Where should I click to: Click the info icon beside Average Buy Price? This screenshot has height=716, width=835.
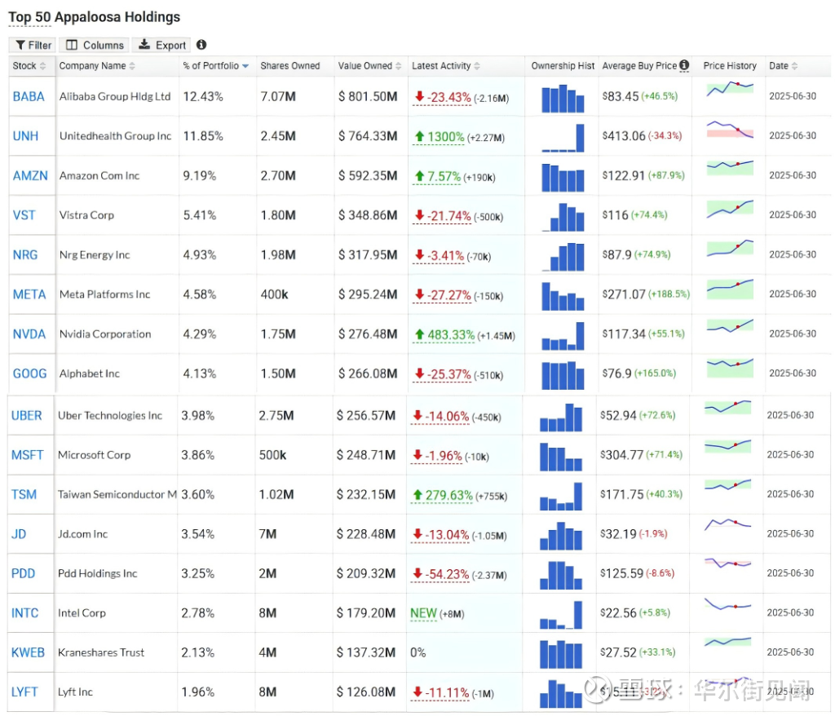pos(684,65)
